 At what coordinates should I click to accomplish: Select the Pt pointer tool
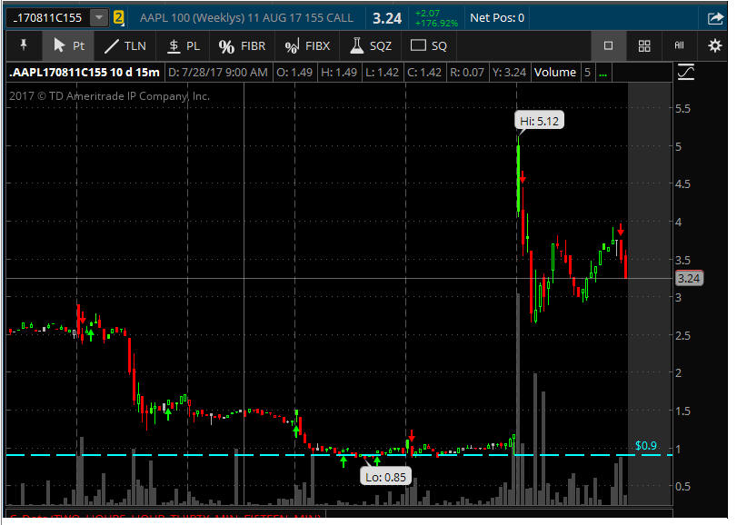point(69,46)
